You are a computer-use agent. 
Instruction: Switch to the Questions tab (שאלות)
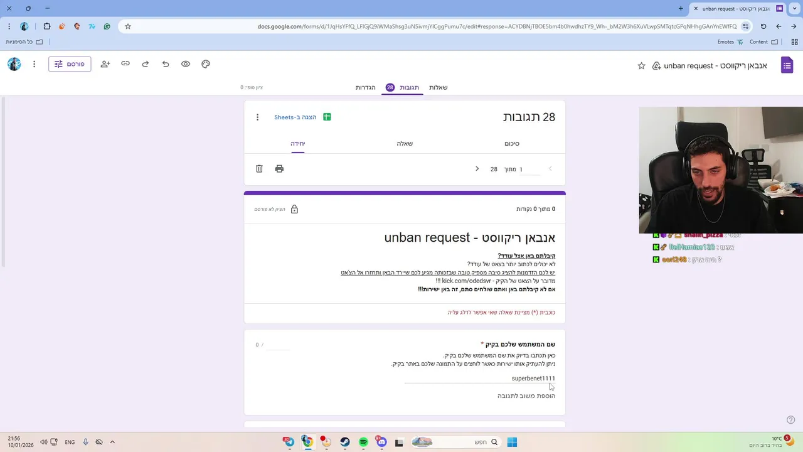[x=438, y=87]
